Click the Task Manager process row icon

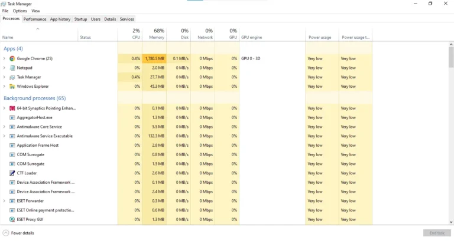pos(12,77)
